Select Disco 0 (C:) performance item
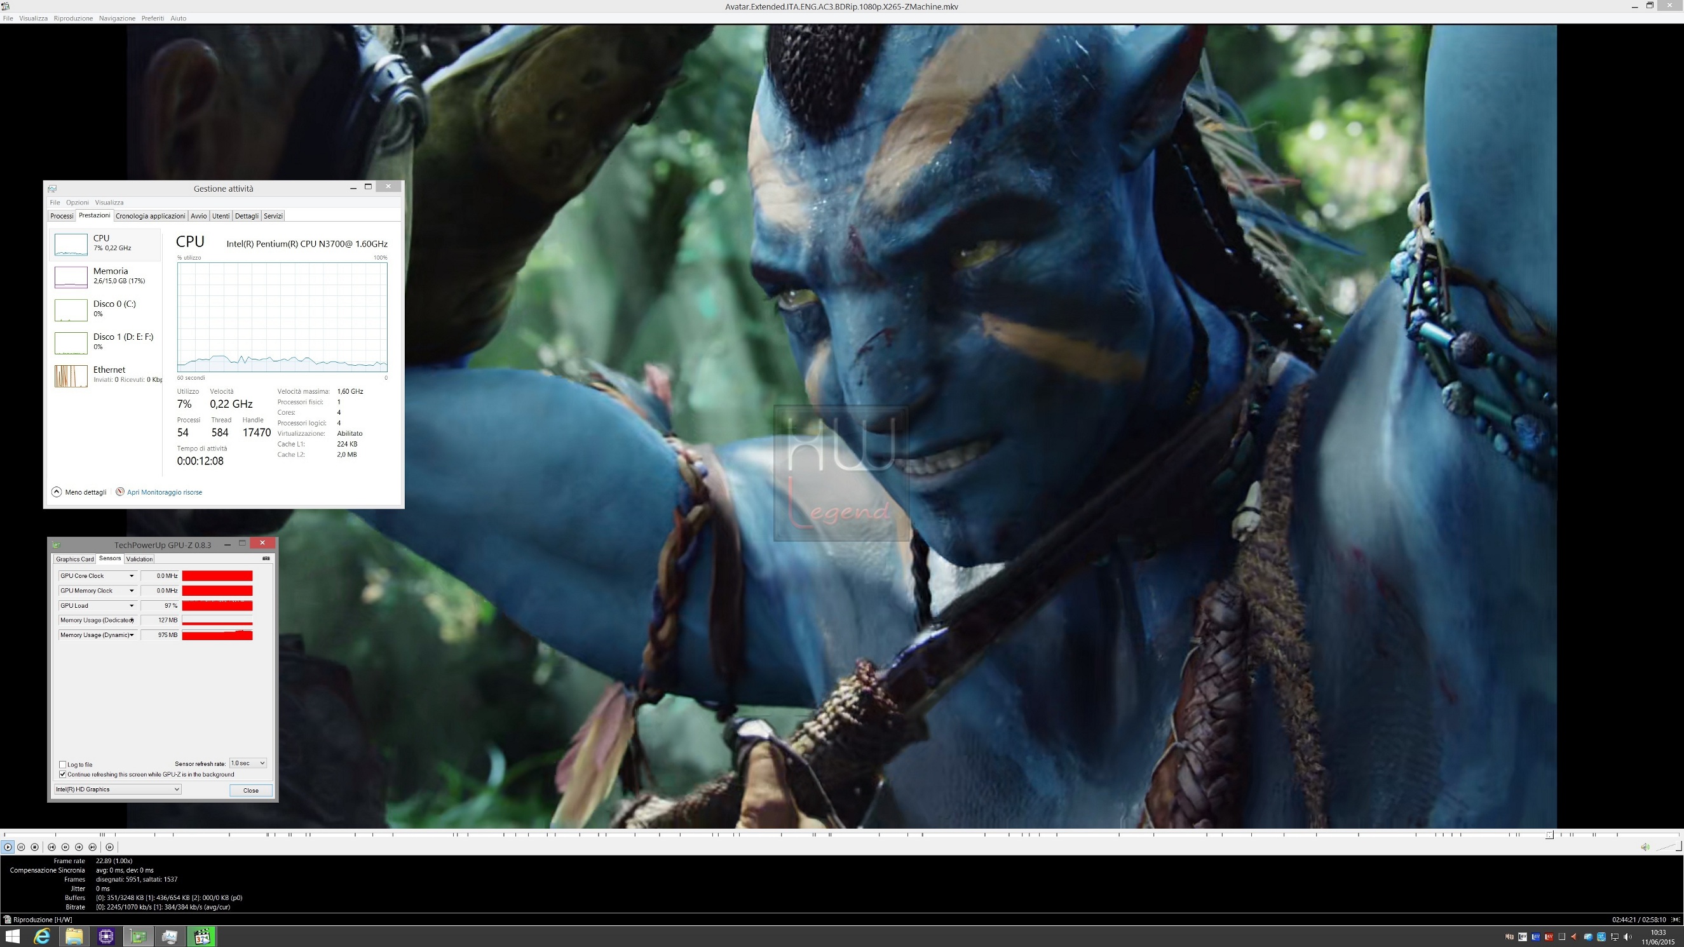This screenshot has height=947, width=1684. coord(106,309)
